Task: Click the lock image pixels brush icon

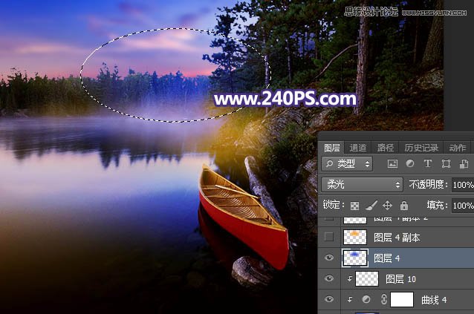Action: (371, 206)
